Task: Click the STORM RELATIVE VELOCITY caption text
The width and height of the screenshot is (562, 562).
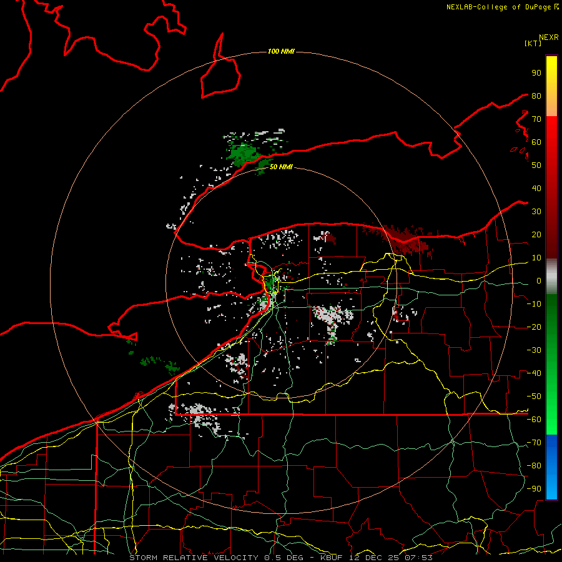Action: [195, 558]
